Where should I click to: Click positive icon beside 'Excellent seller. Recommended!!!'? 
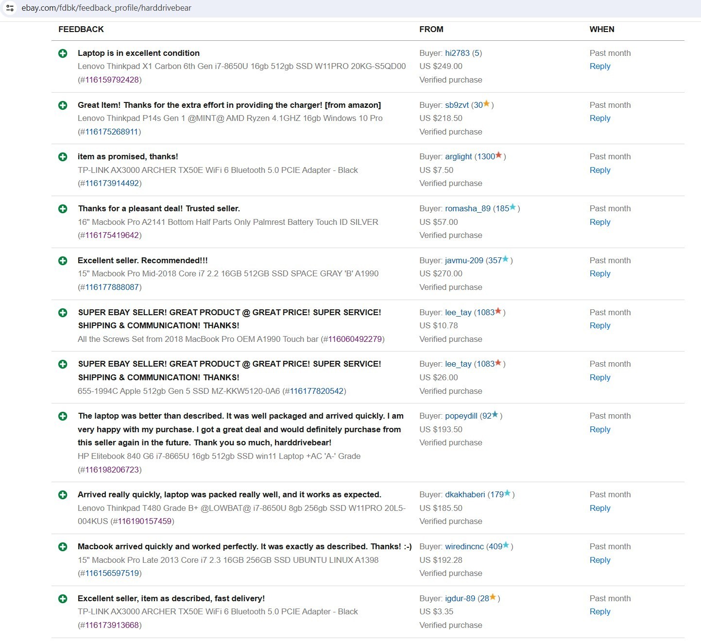tap(63, 260)
